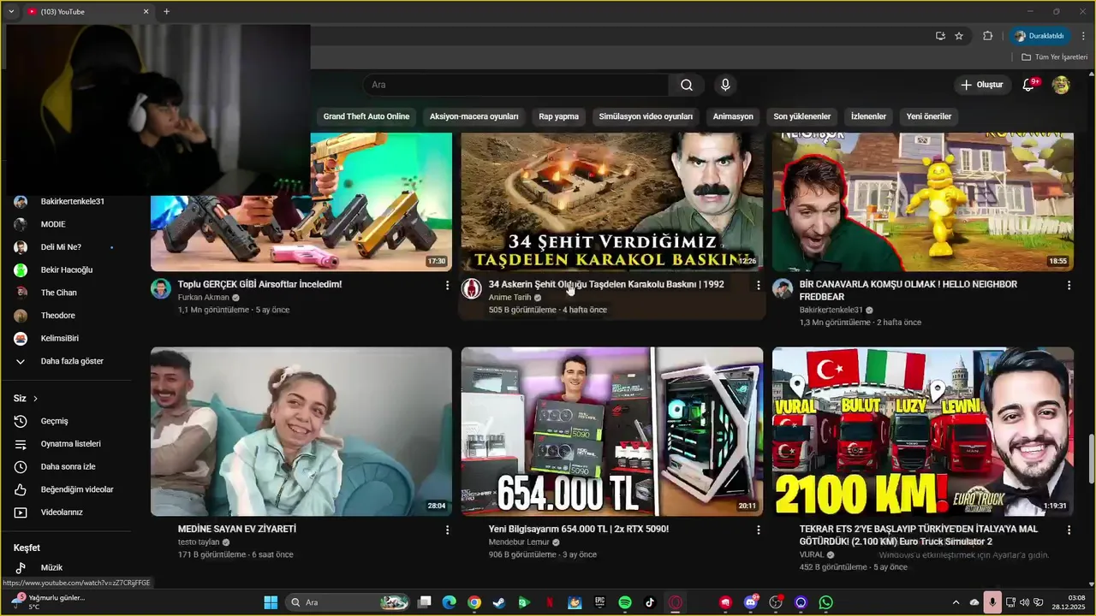Open Chrome three-dot menu
The height and width of the screenshot is (616, 1096).
point(1083,36)
